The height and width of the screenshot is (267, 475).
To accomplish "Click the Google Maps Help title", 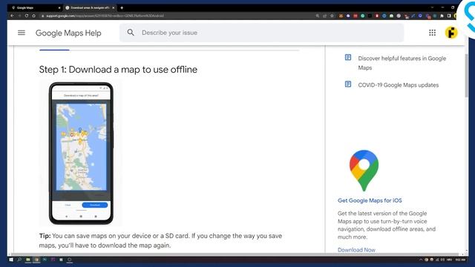I will (x=68, y=33).
